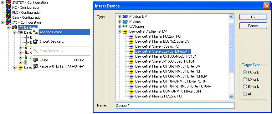The image size is (272, 114).
Task: Click the I/O Devices node icon
Action: [x=14, y=27]
